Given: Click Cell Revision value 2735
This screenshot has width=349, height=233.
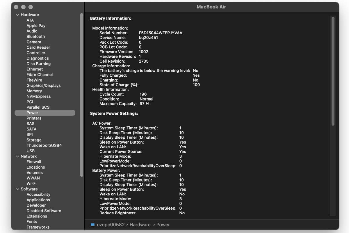Looking at the screenshot, I should click(144, 61).
